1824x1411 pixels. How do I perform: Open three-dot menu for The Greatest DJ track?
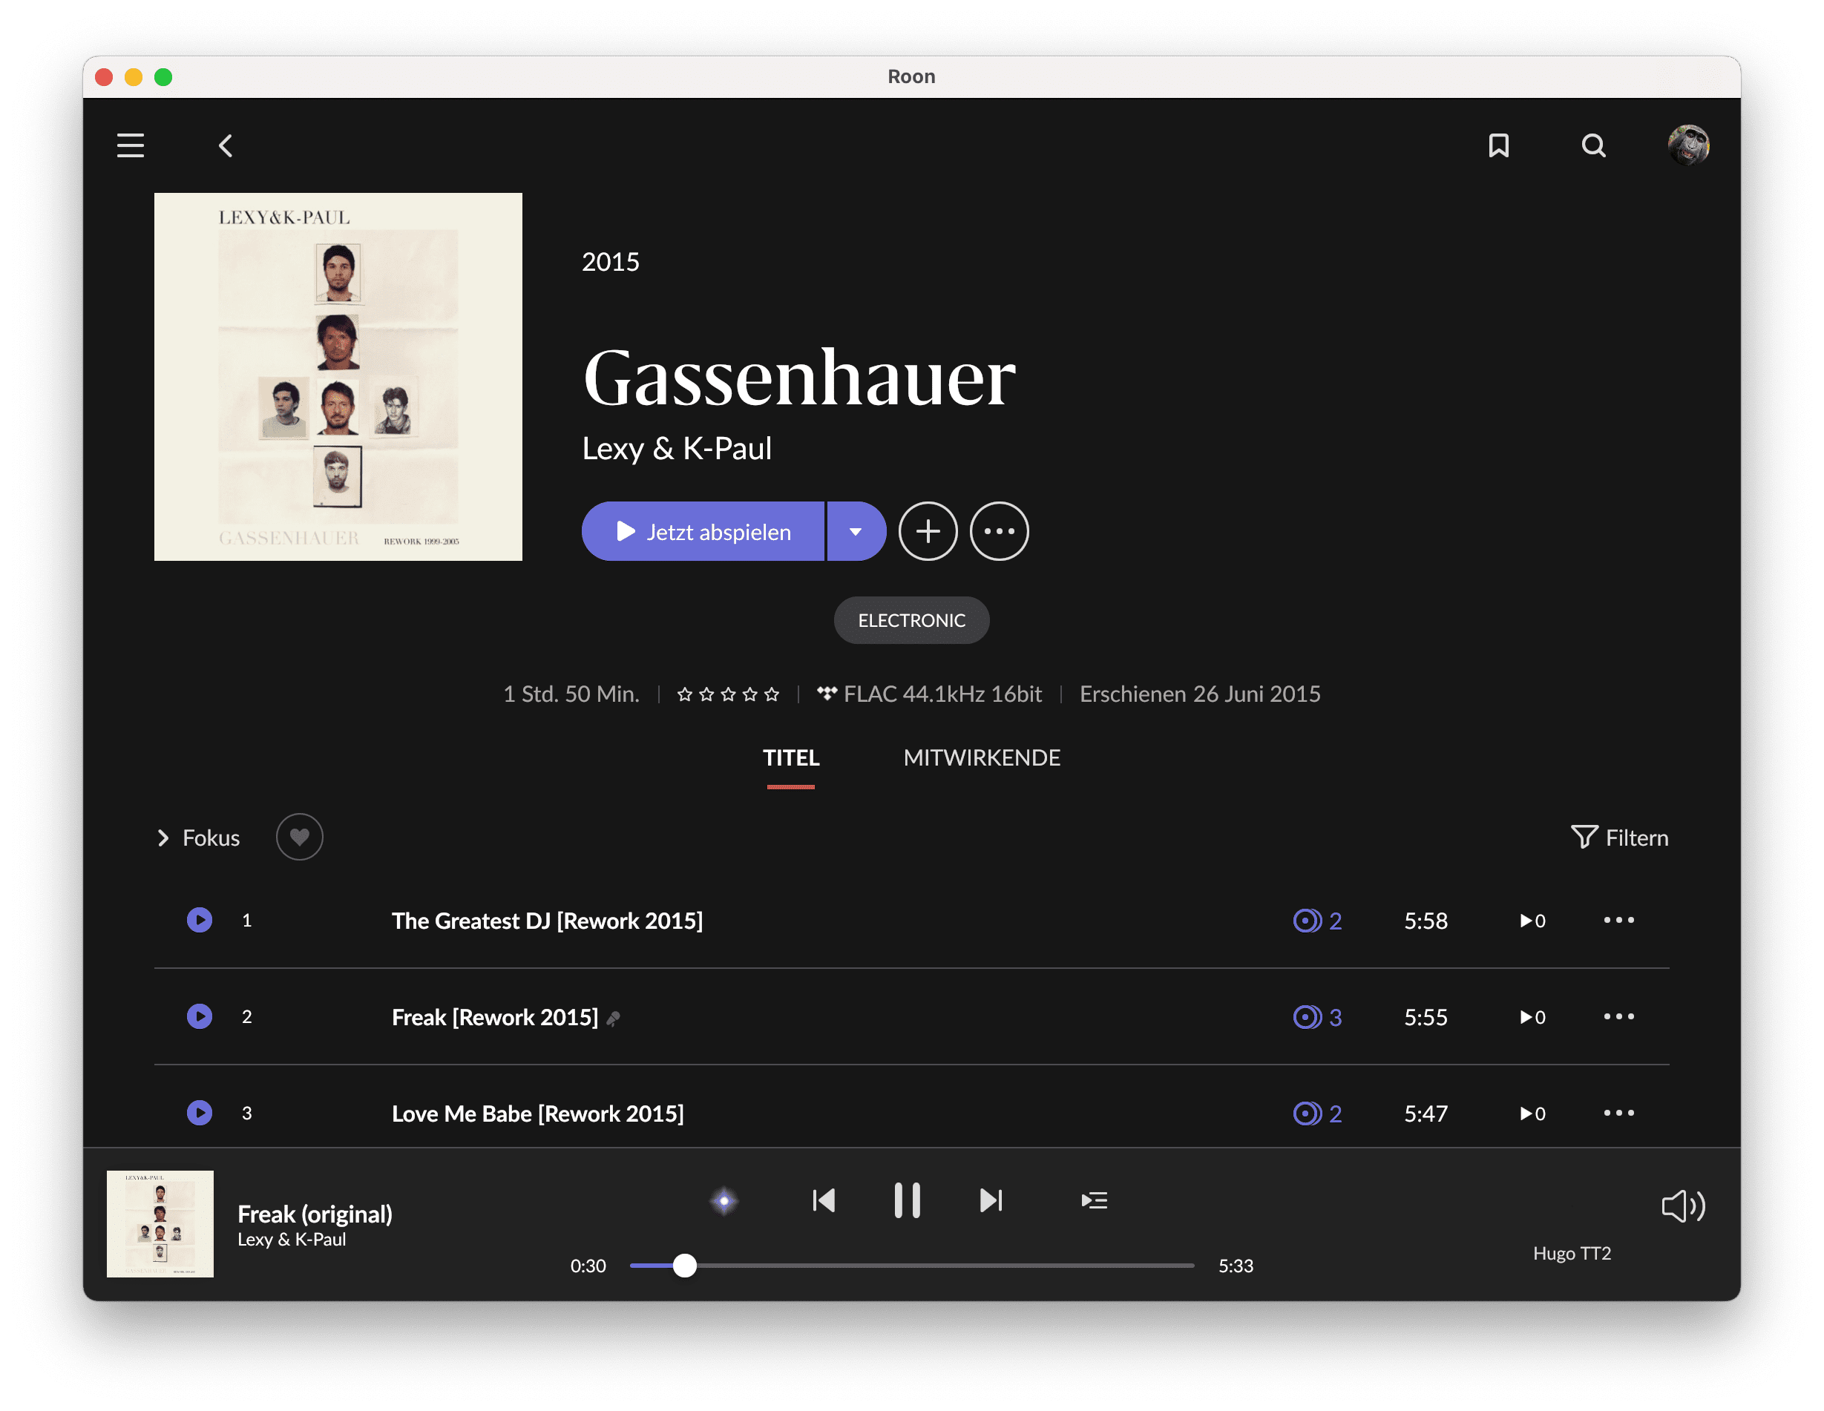tap(1618, 920)
